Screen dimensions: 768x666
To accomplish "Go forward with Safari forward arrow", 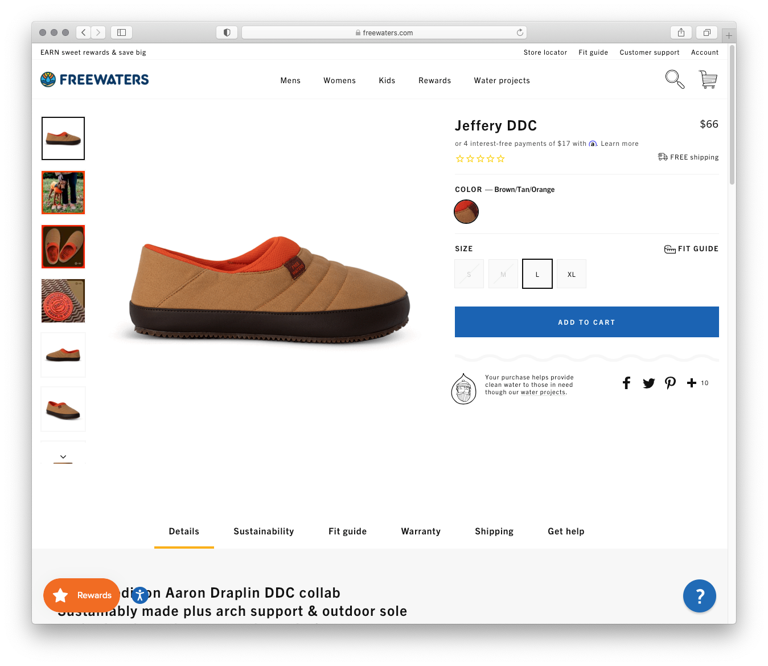I will [98, 32].
